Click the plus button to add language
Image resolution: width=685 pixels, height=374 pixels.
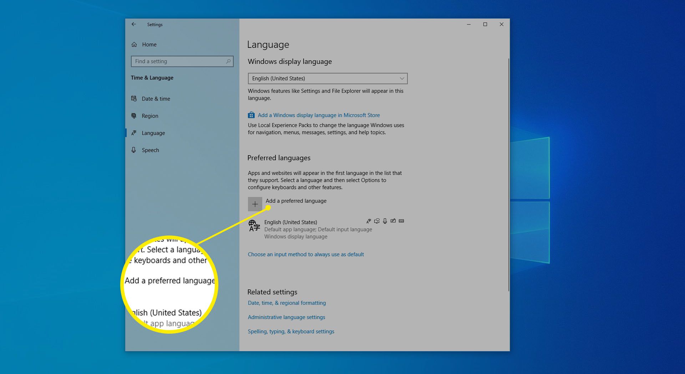[255, 204]
